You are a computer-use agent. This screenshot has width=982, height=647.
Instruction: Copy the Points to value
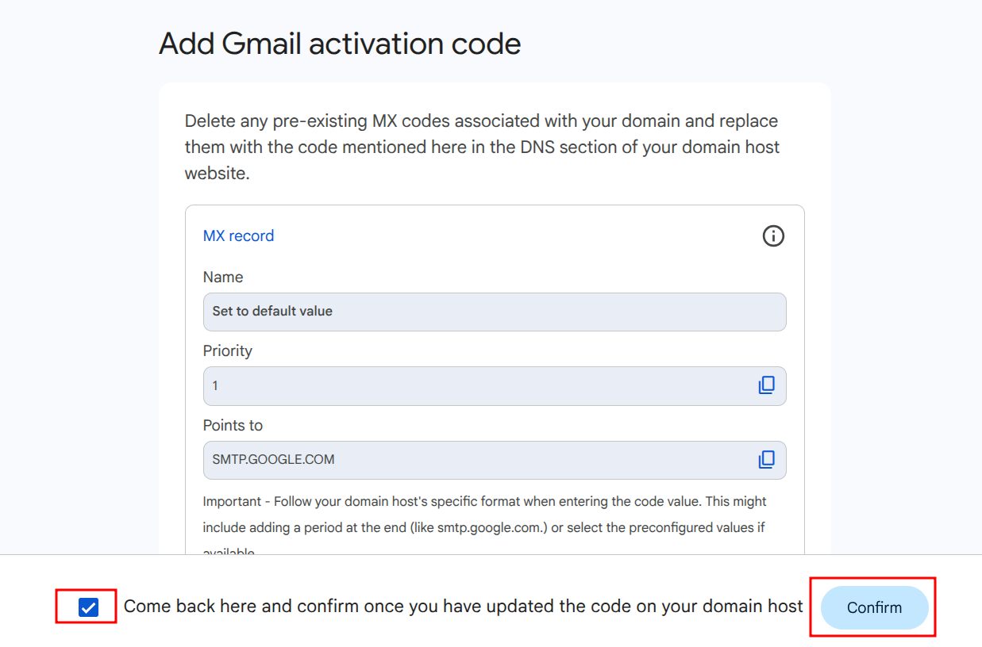[x=766, y=460]
